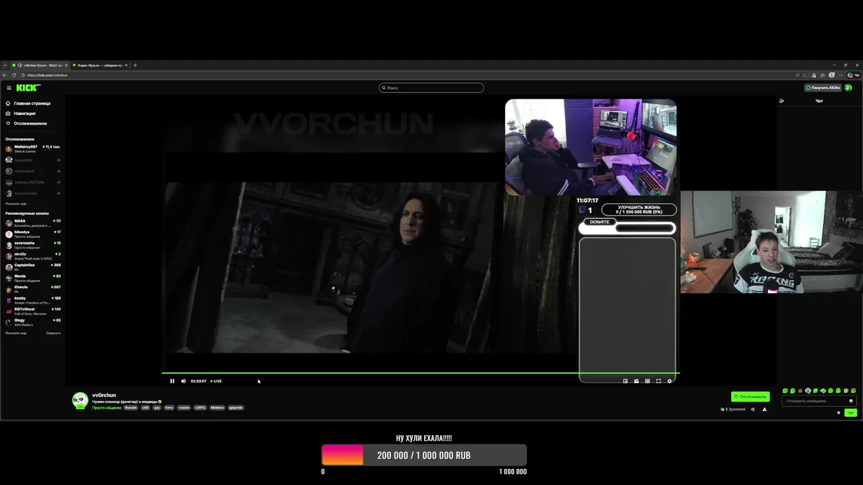Open emoji picker in chat input
The width and height of the screenshot is (863, 485).
(x=851, y=401)
